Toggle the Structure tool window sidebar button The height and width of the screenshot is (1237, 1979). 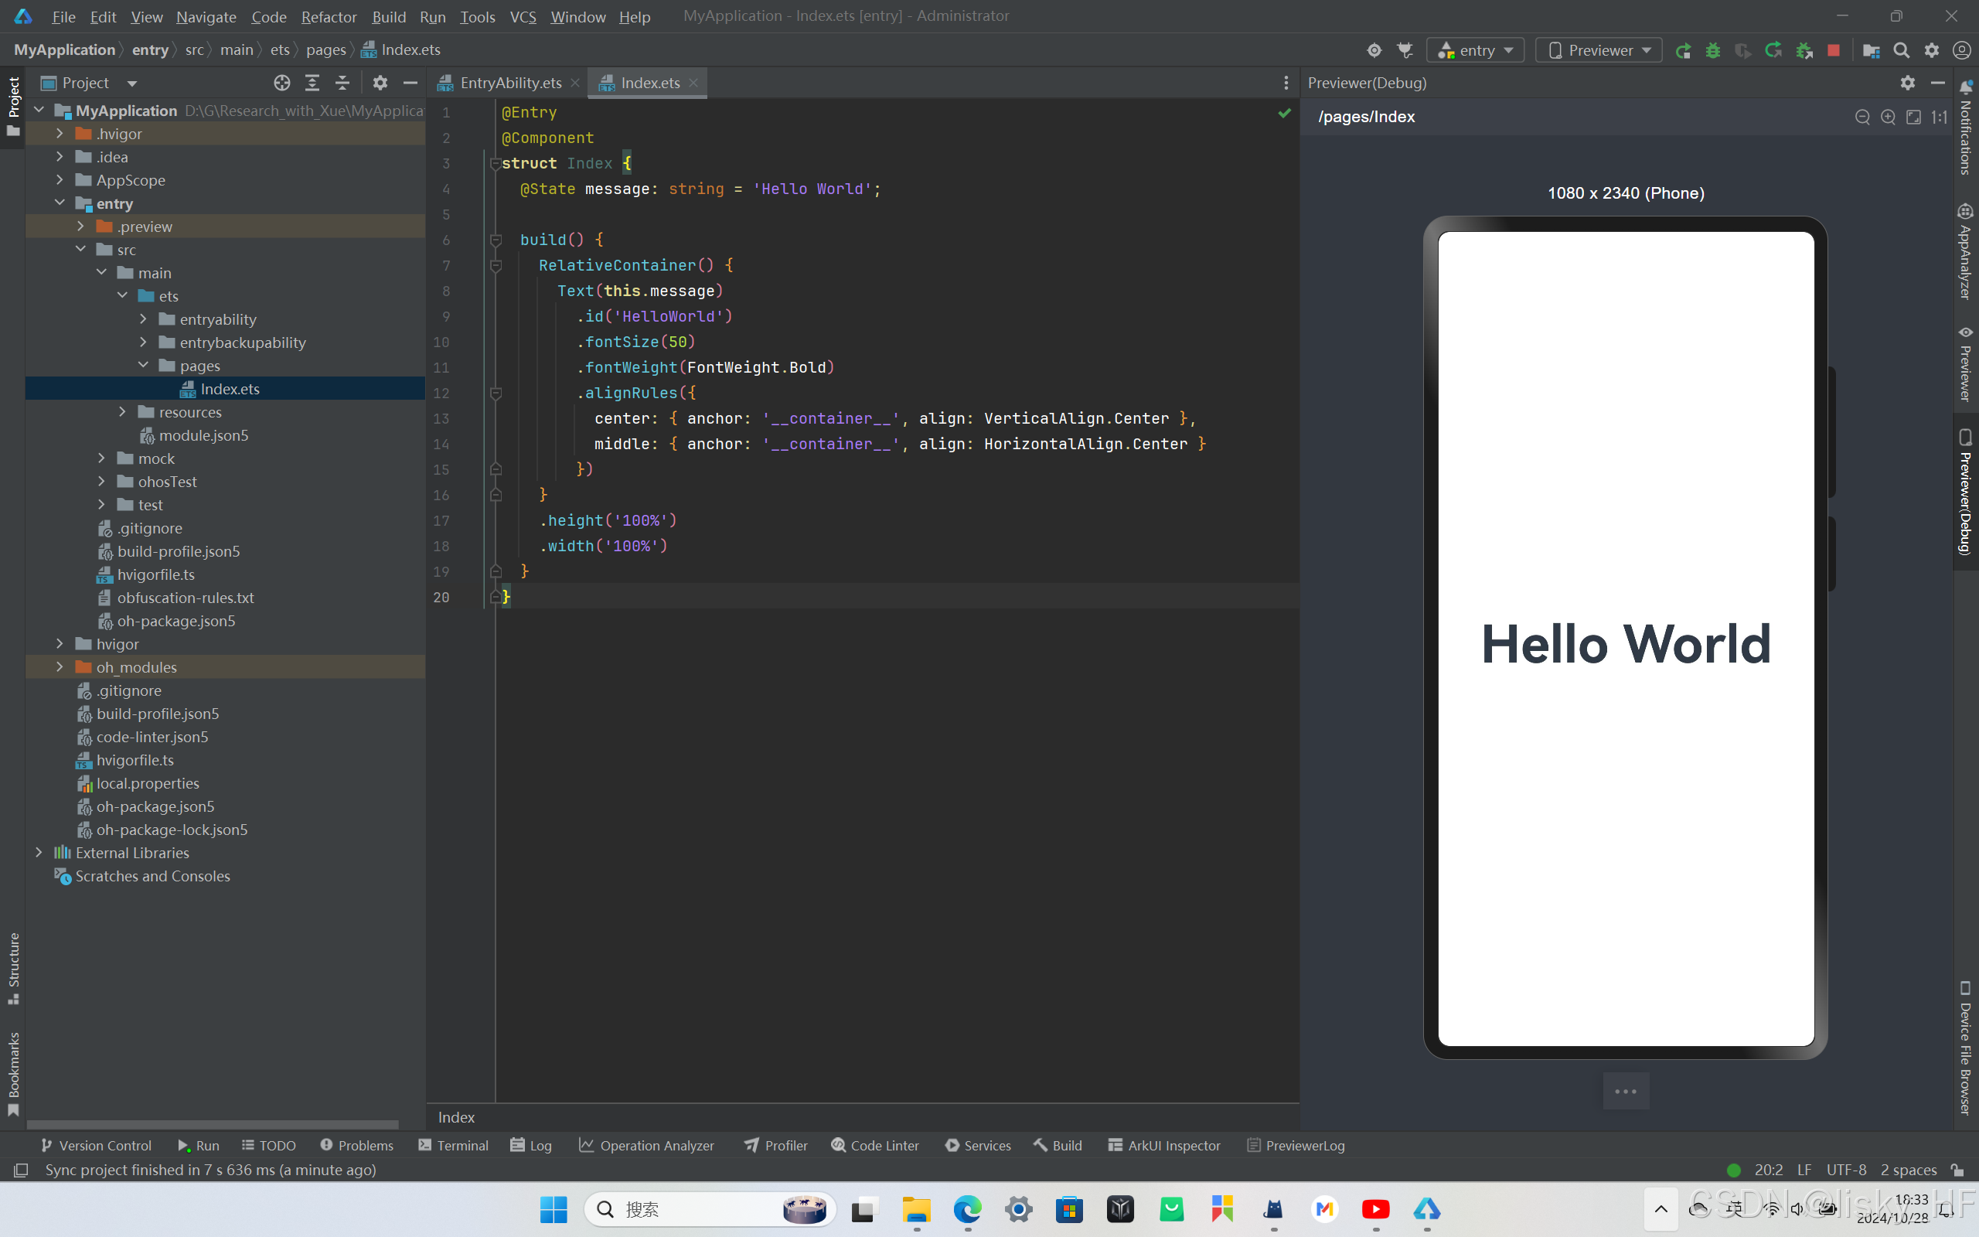(x=13, y=968)
